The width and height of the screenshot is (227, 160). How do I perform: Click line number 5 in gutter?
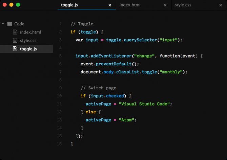[x=61, y=56]
